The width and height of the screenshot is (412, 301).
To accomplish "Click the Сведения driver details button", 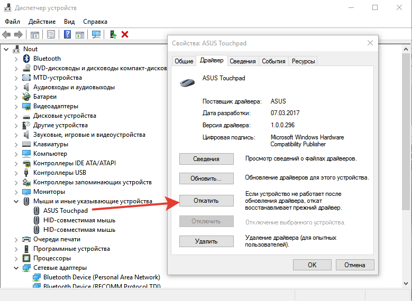I will 206,159.
